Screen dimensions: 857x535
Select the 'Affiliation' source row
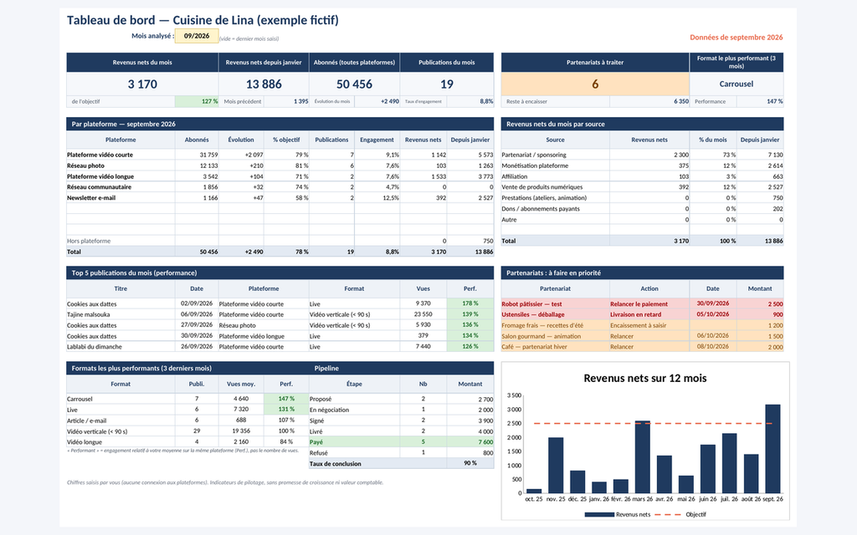point(642,176)
